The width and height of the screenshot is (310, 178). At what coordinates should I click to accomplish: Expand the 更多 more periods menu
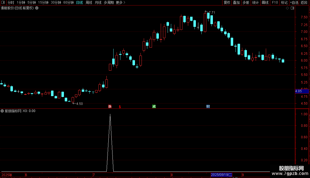[121, 2]
